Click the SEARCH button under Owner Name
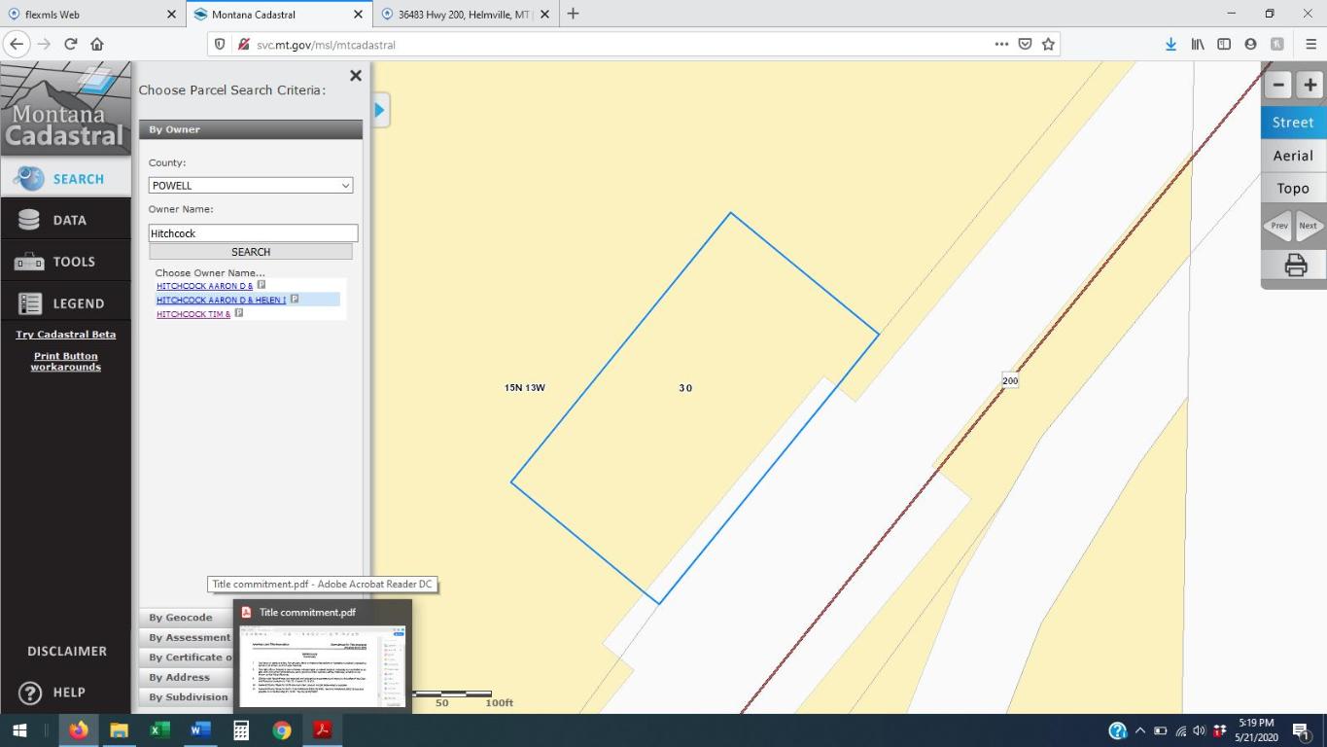The width and height of the screenshot is (1327, 747). [251, 252]
